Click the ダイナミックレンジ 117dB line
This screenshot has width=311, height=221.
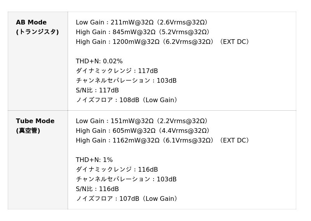pos(117,71)
